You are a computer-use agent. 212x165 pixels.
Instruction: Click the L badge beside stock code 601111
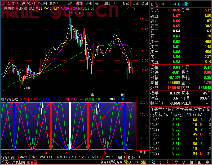point(152,4)
